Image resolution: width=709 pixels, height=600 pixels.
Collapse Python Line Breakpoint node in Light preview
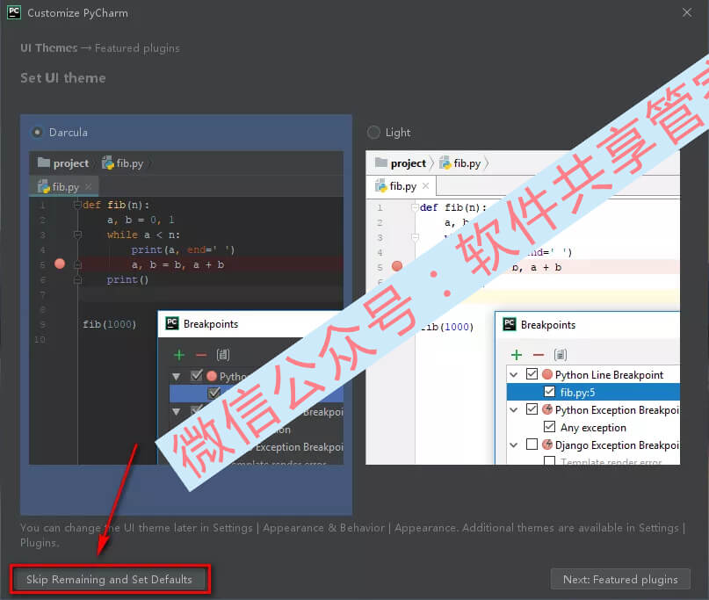click(514, 374)
